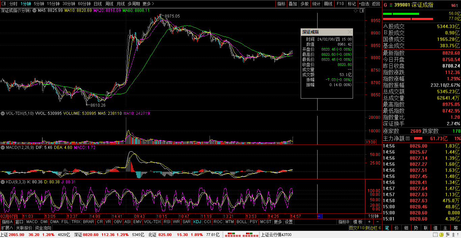Select the 5分钟 period tab
Image resolution: width=461 pixels, height=238 pixels.
point(39,4)
